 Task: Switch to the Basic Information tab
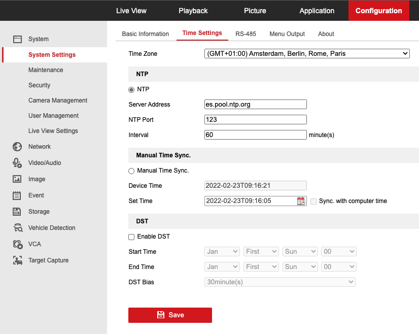[146, 34]
